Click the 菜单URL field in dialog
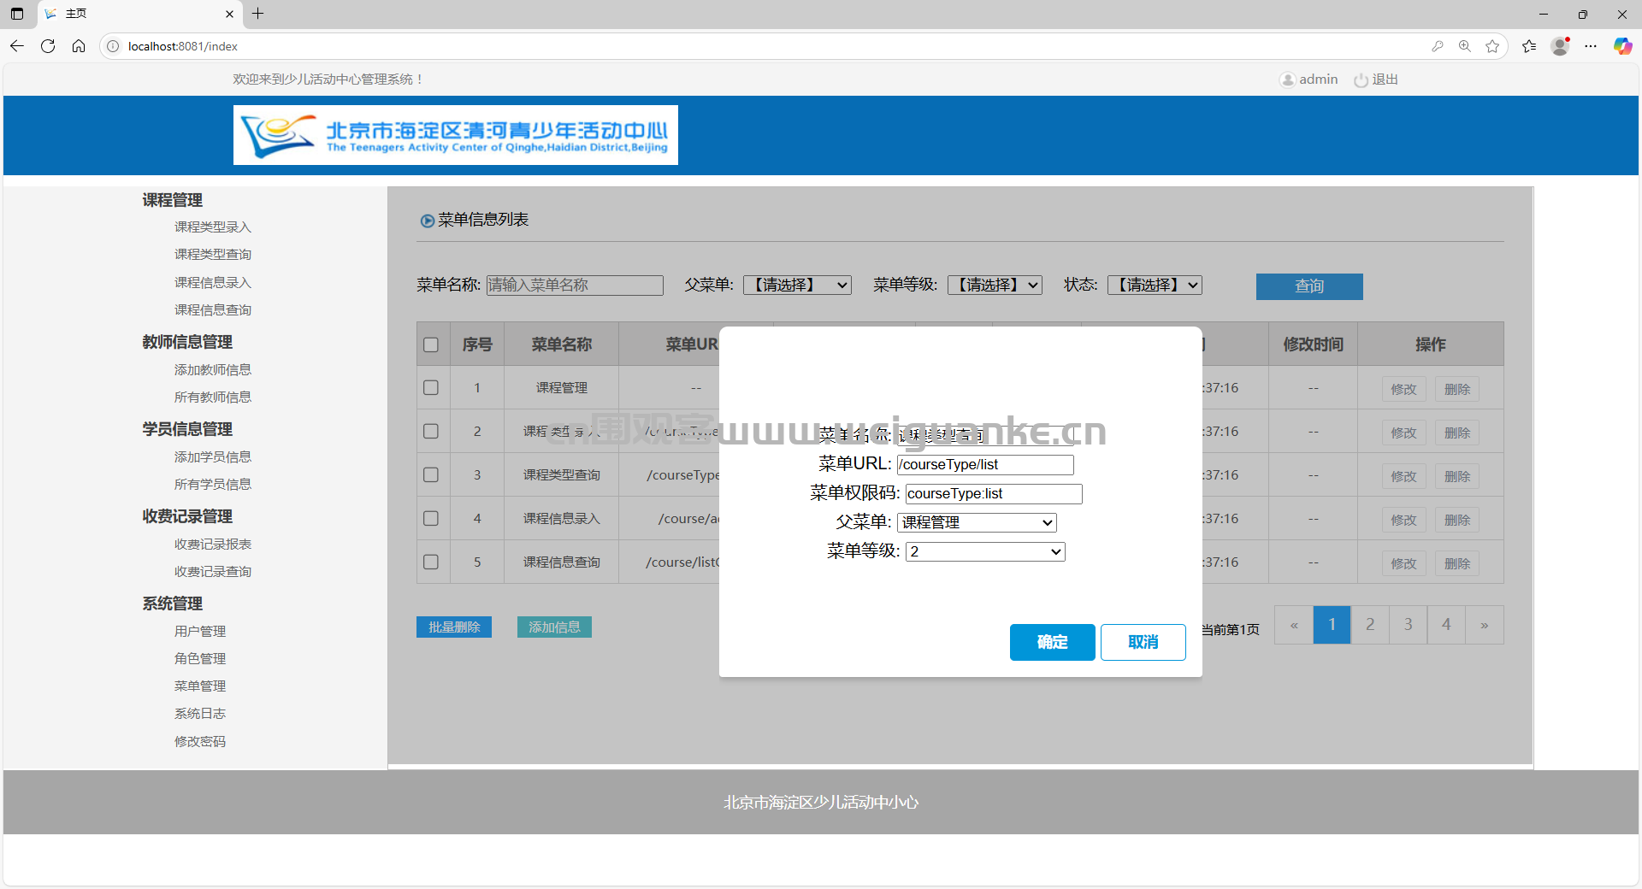This screenshot has width=1642, height=889. tap(985, 464)
